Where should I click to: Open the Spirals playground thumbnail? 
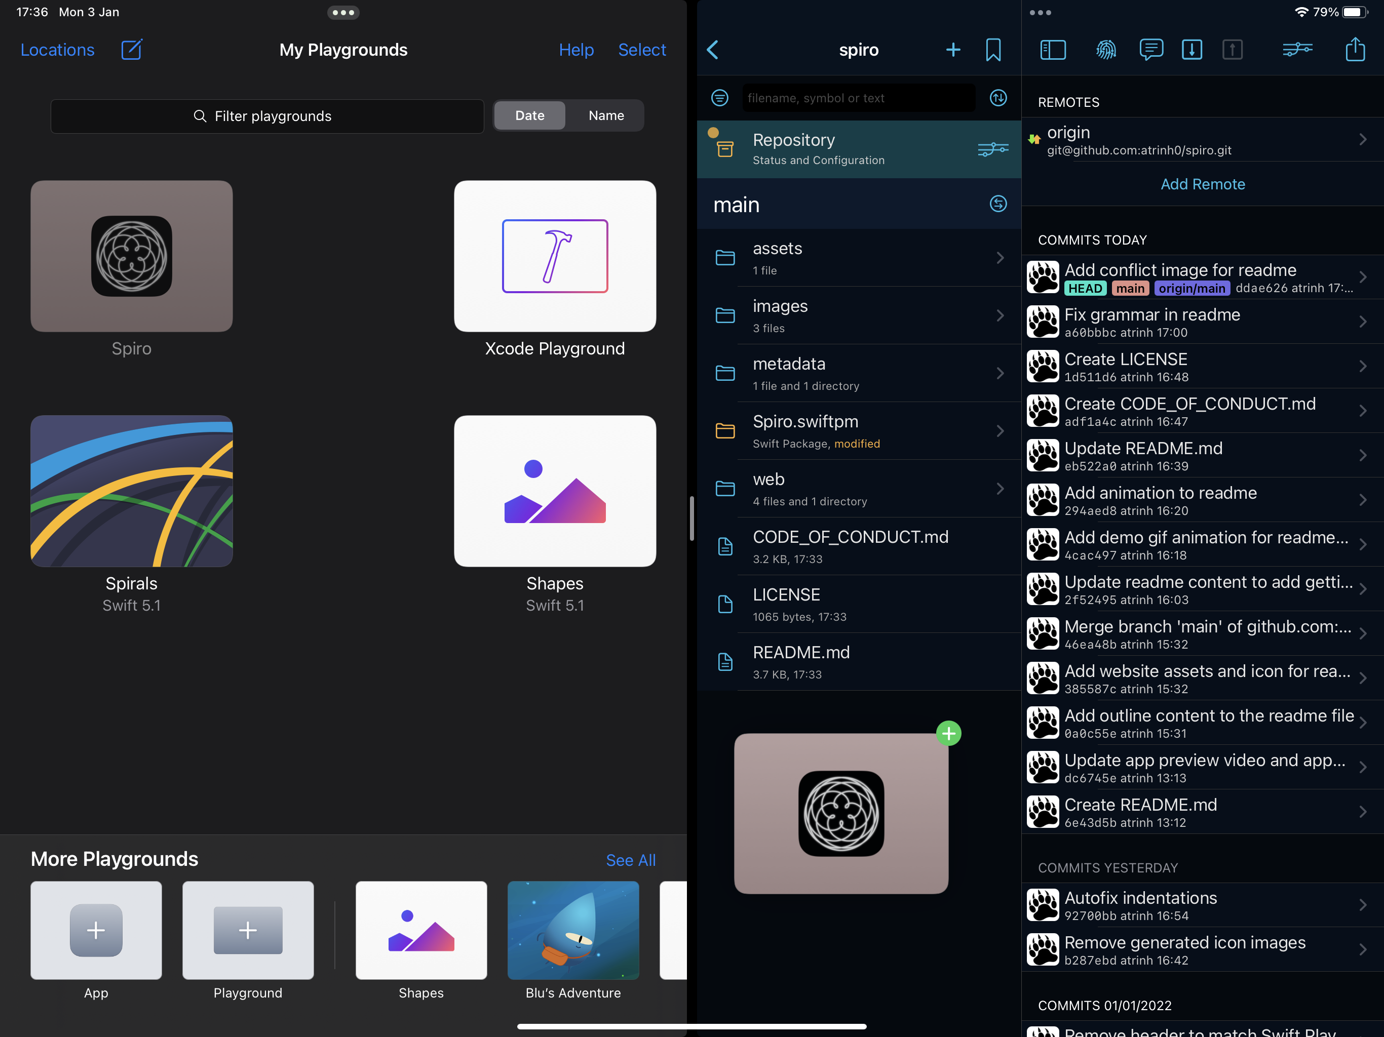(131, 491)
